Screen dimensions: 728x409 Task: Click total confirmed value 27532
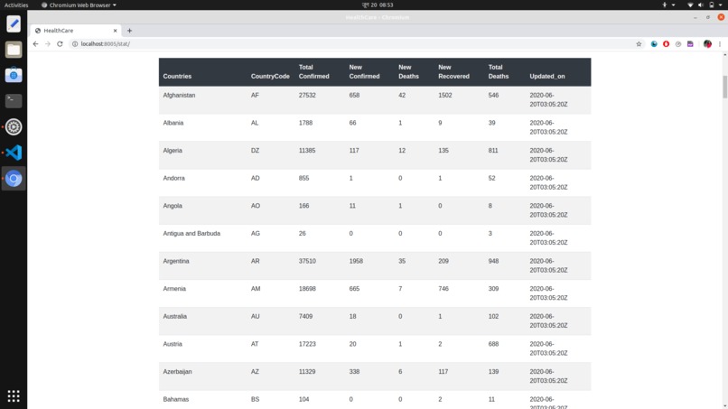(307, 95)
